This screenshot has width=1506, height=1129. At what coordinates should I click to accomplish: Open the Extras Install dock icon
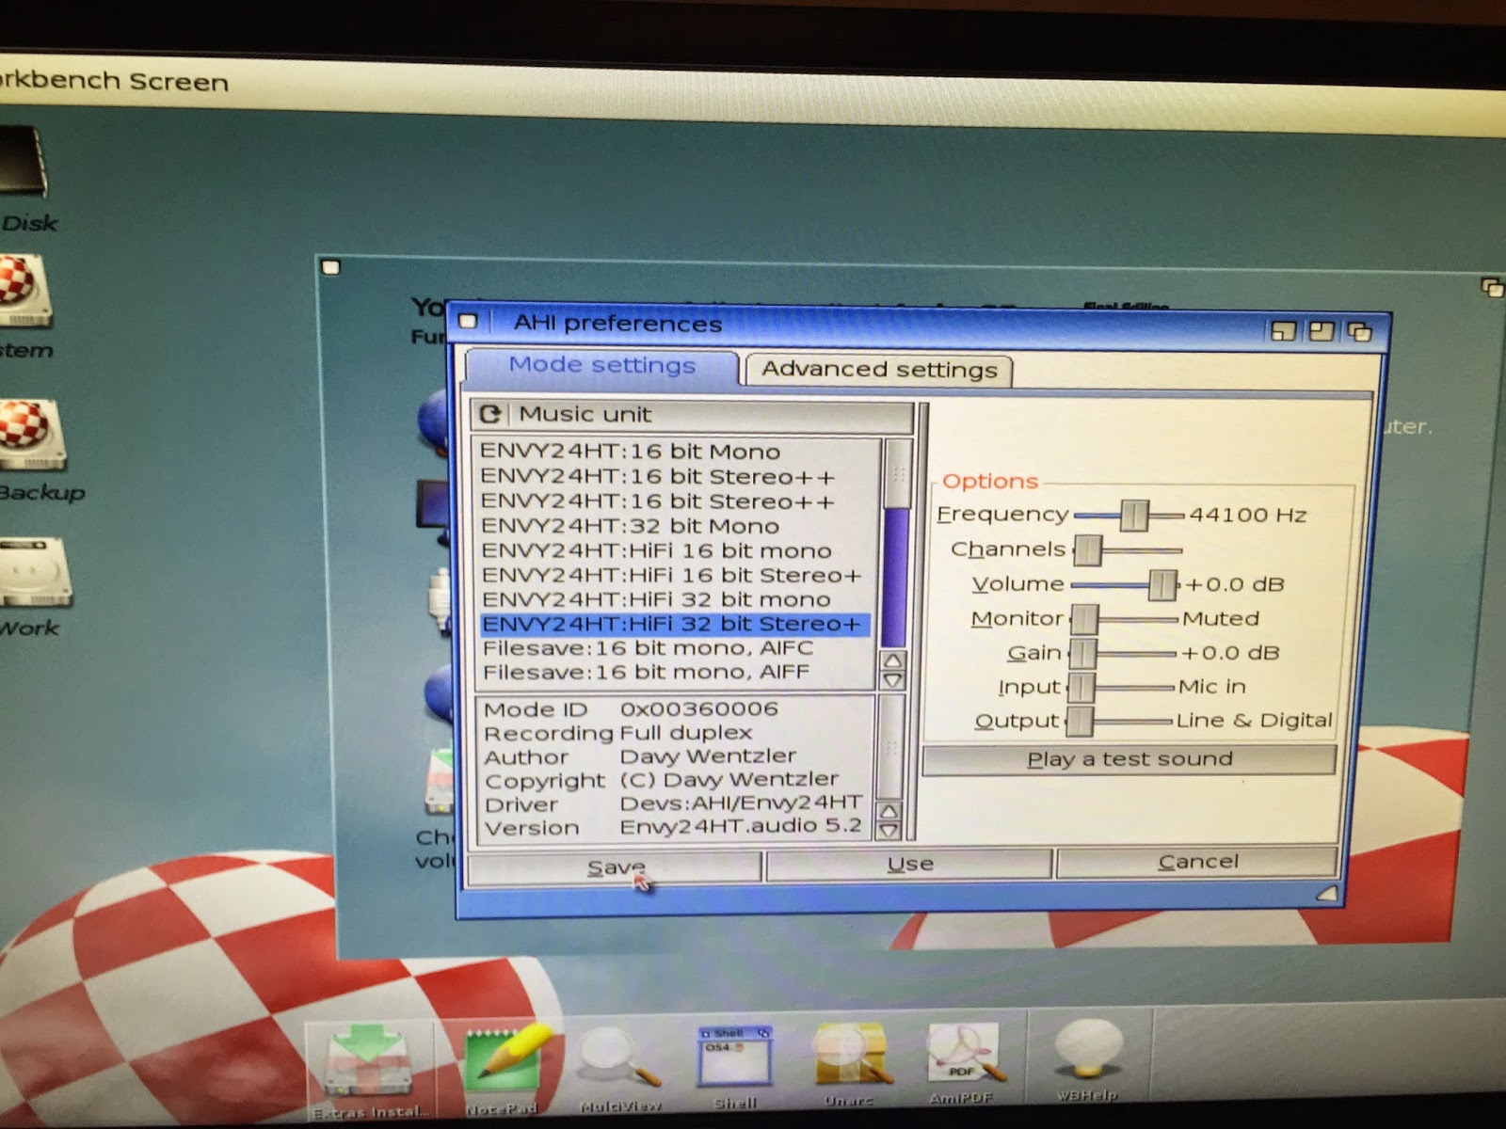click(x=368, y=1071)
